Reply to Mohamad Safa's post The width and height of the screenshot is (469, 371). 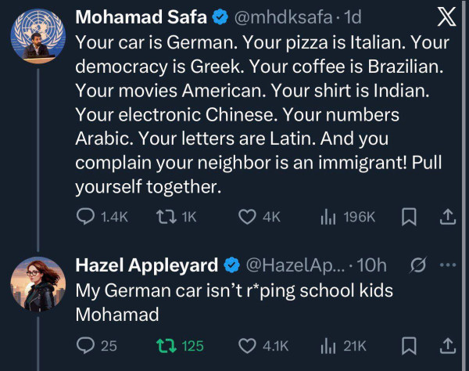(x=86, y=217)
